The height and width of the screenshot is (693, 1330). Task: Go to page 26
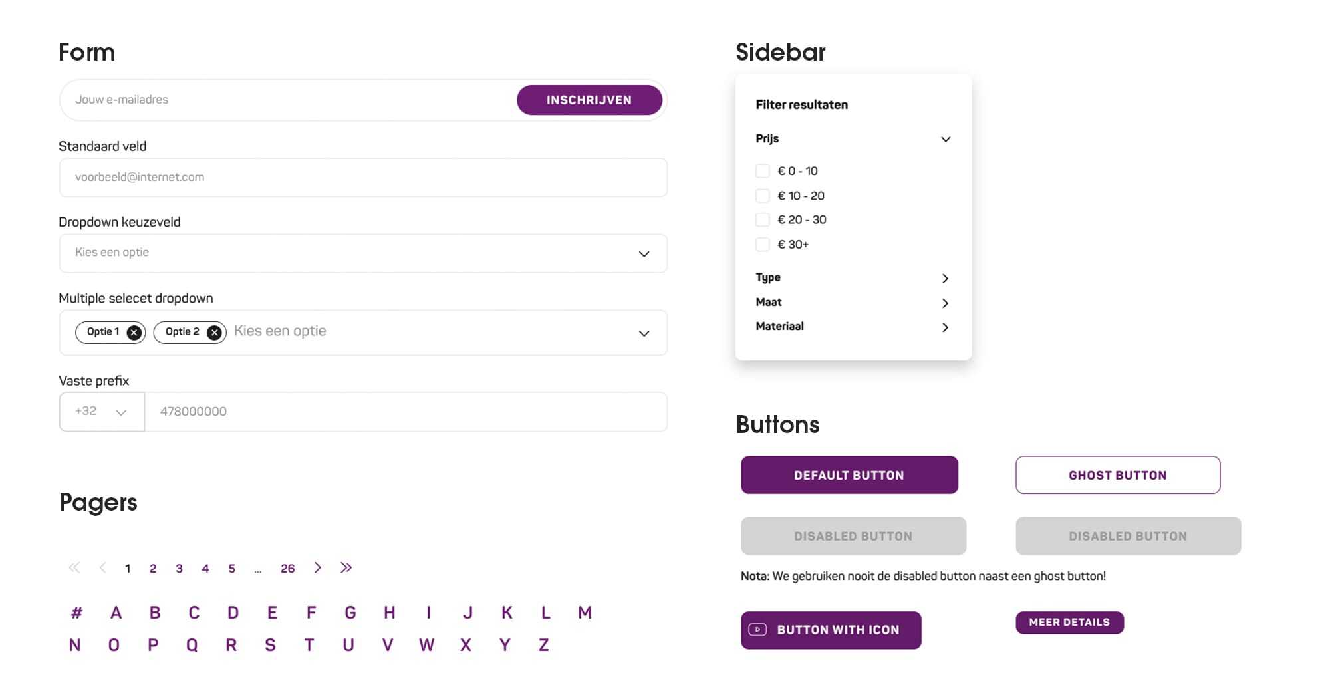pos(287,569)
